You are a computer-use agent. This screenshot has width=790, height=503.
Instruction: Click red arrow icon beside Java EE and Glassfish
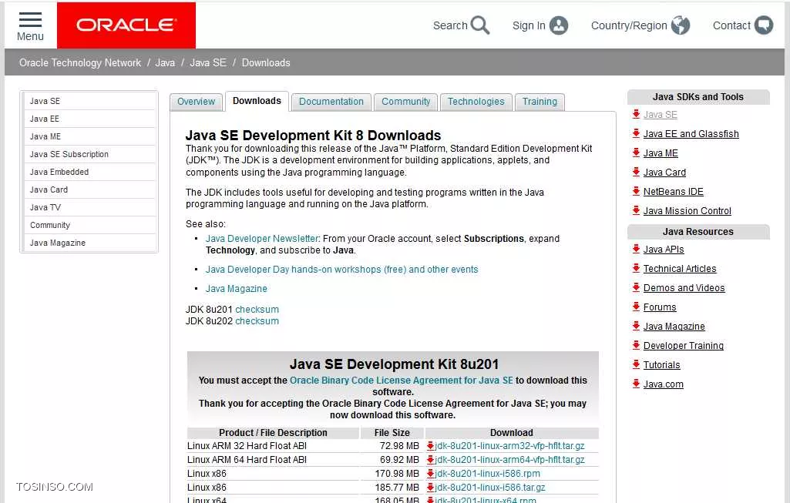(x=637, y=133)
